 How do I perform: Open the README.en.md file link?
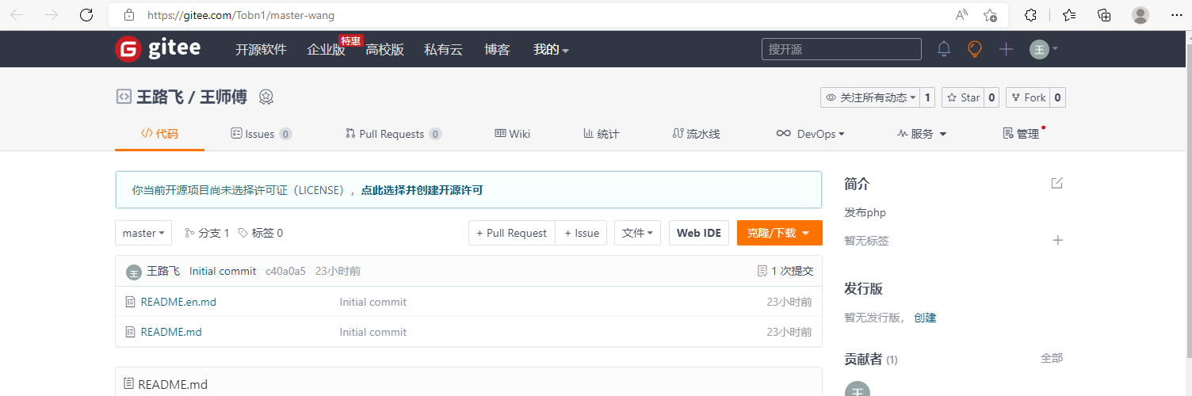pyautogui.click(x=178, y=302)
